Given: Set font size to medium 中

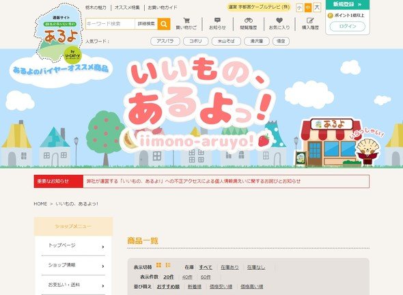Looking at the screenshot, I should pos(308,8).
